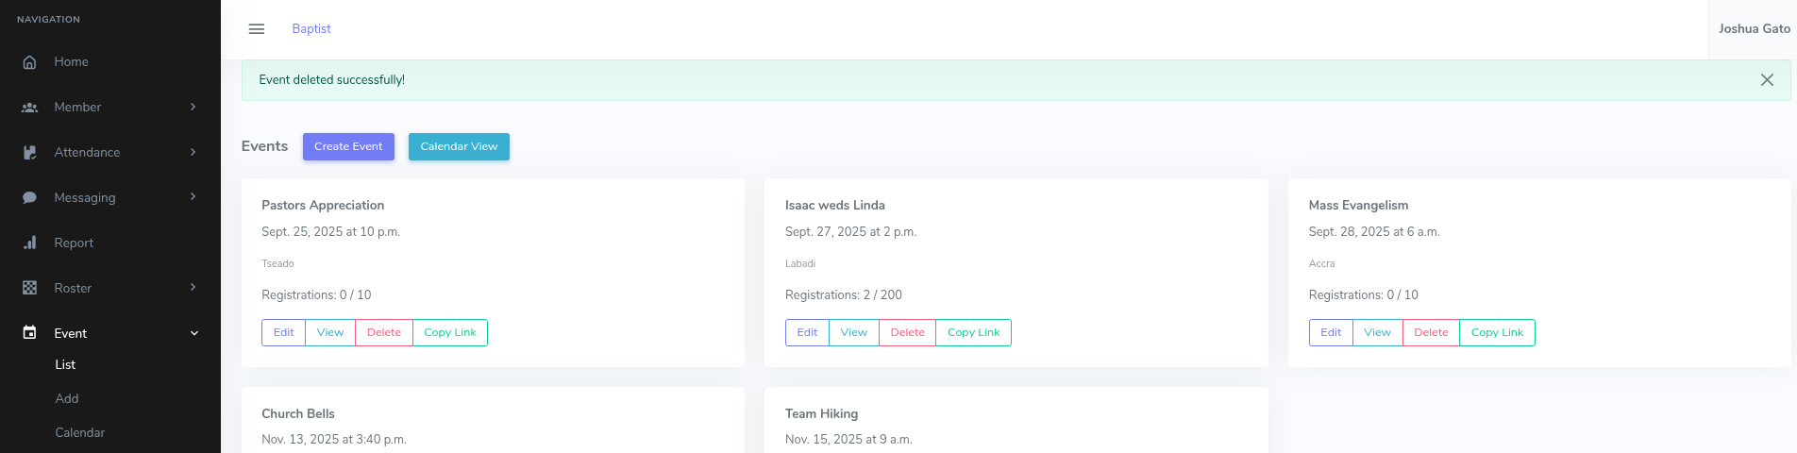Click the Member people icon

point(30,108)
